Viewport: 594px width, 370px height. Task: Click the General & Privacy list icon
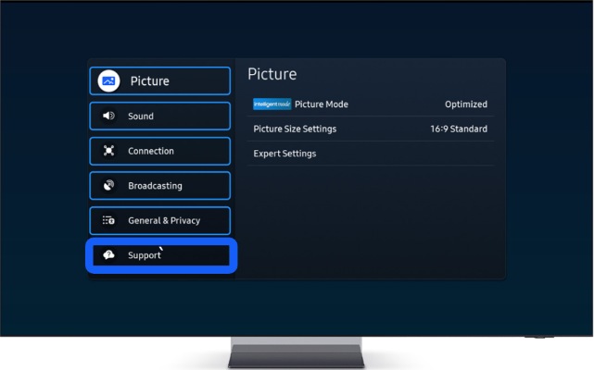(x=108, y=221)
